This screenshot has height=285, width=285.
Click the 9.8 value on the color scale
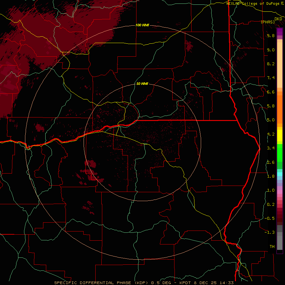(x=271, y=35)
